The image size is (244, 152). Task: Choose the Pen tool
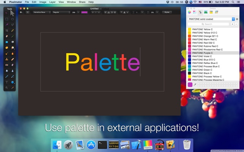[7, 76]
